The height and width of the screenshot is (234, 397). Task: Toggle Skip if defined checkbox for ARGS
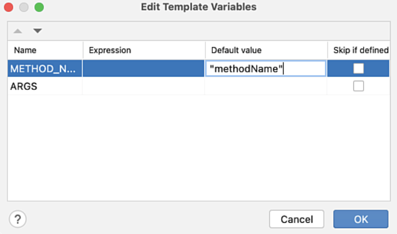pos(359,86)
